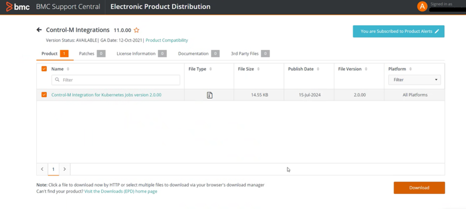
Task: Go to previous page chevron
Action: tap(42, 169)
